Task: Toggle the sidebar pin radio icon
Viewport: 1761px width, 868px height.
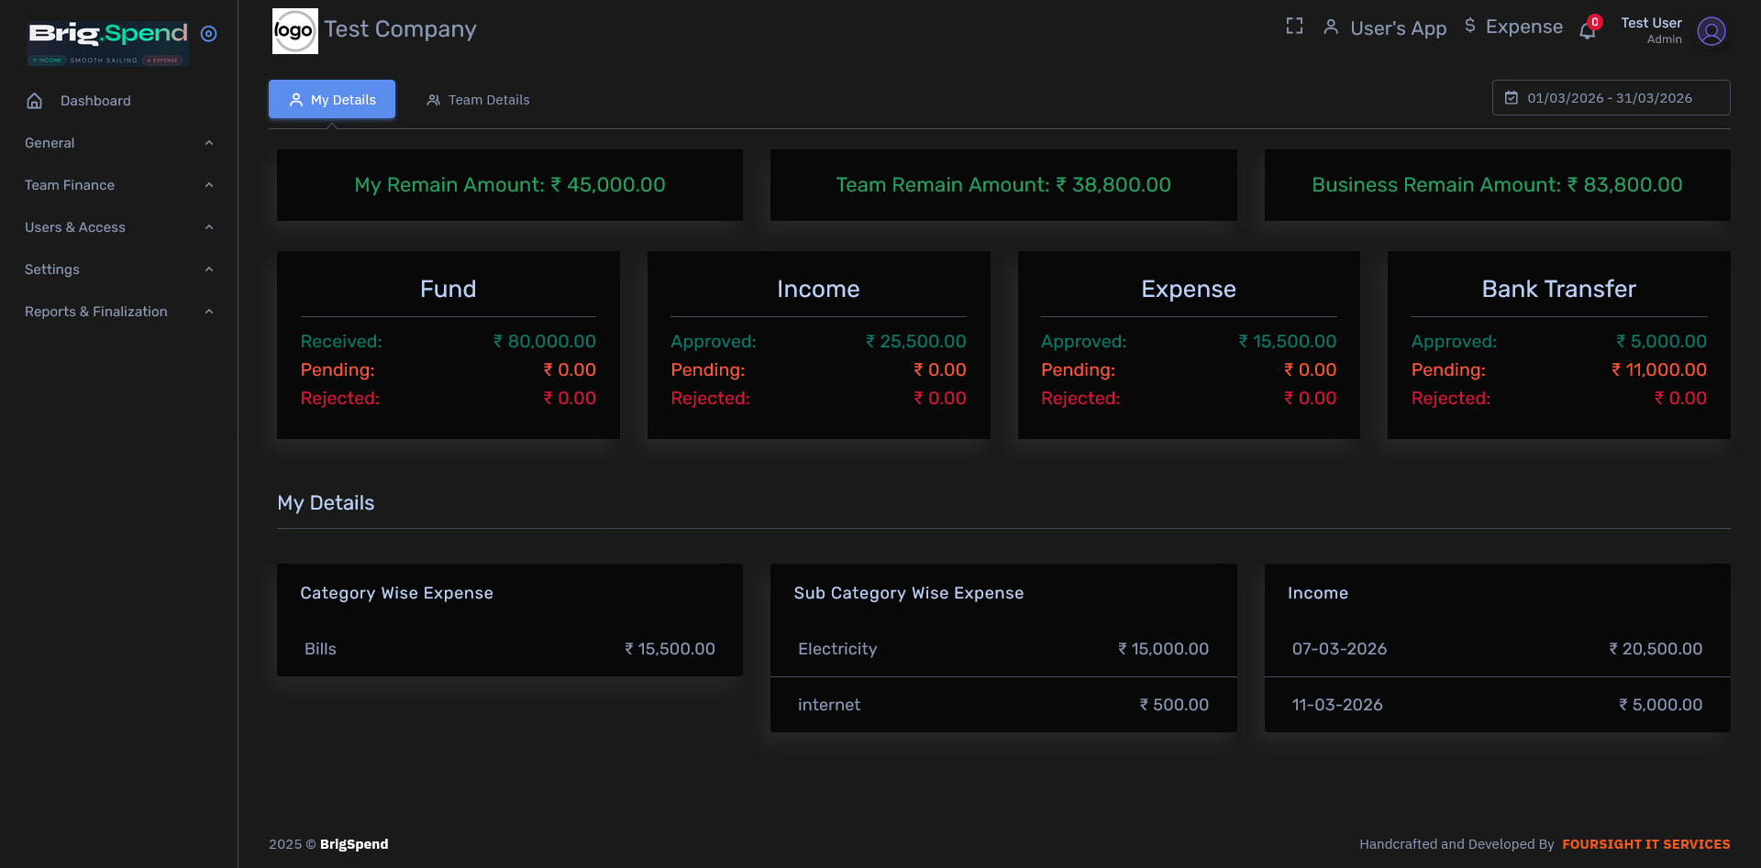Action: [209, 34]
